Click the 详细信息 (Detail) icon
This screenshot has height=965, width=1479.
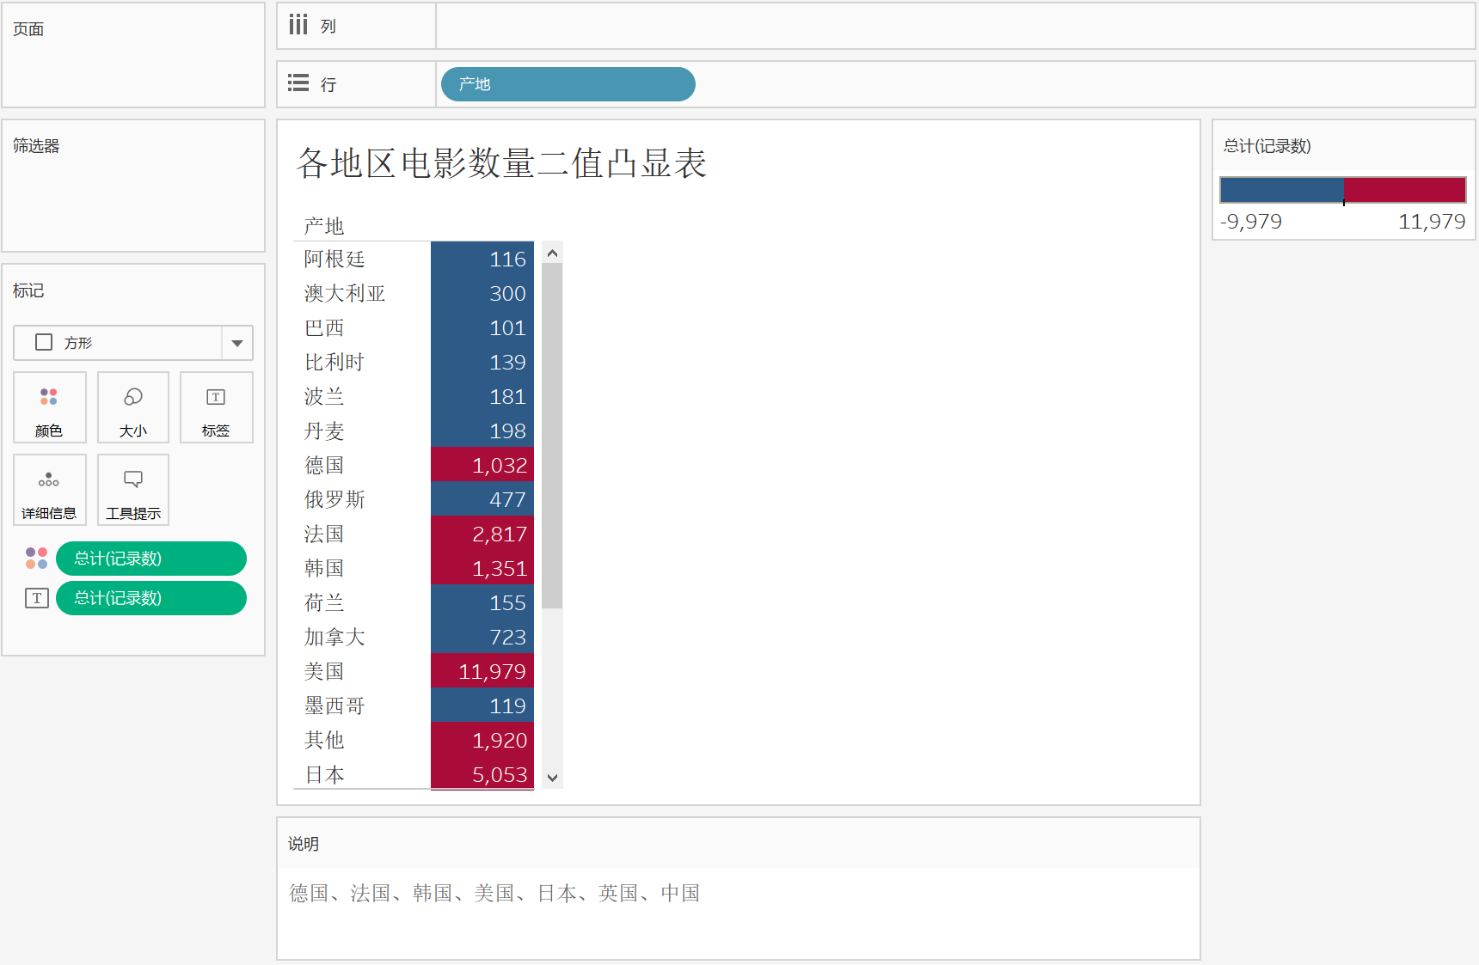tap(49, 490)
